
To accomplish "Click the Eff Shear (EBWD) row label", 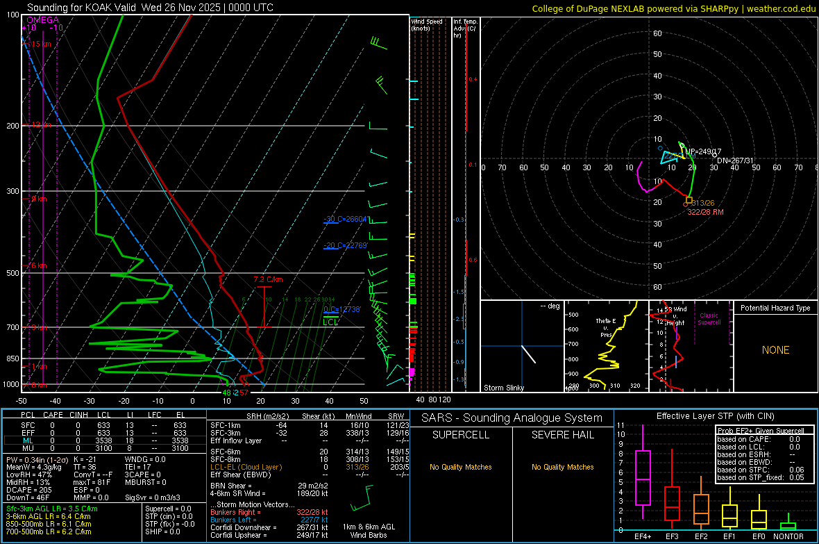I will pos(240,475).
